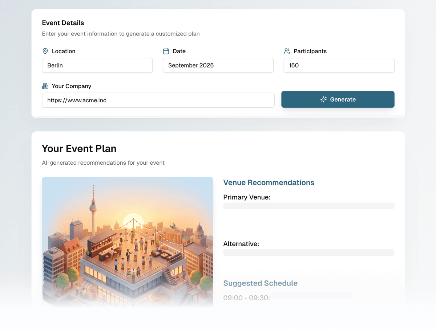
Task: Click the Alternative loading placeholder bar
Action: pos(309,252)
